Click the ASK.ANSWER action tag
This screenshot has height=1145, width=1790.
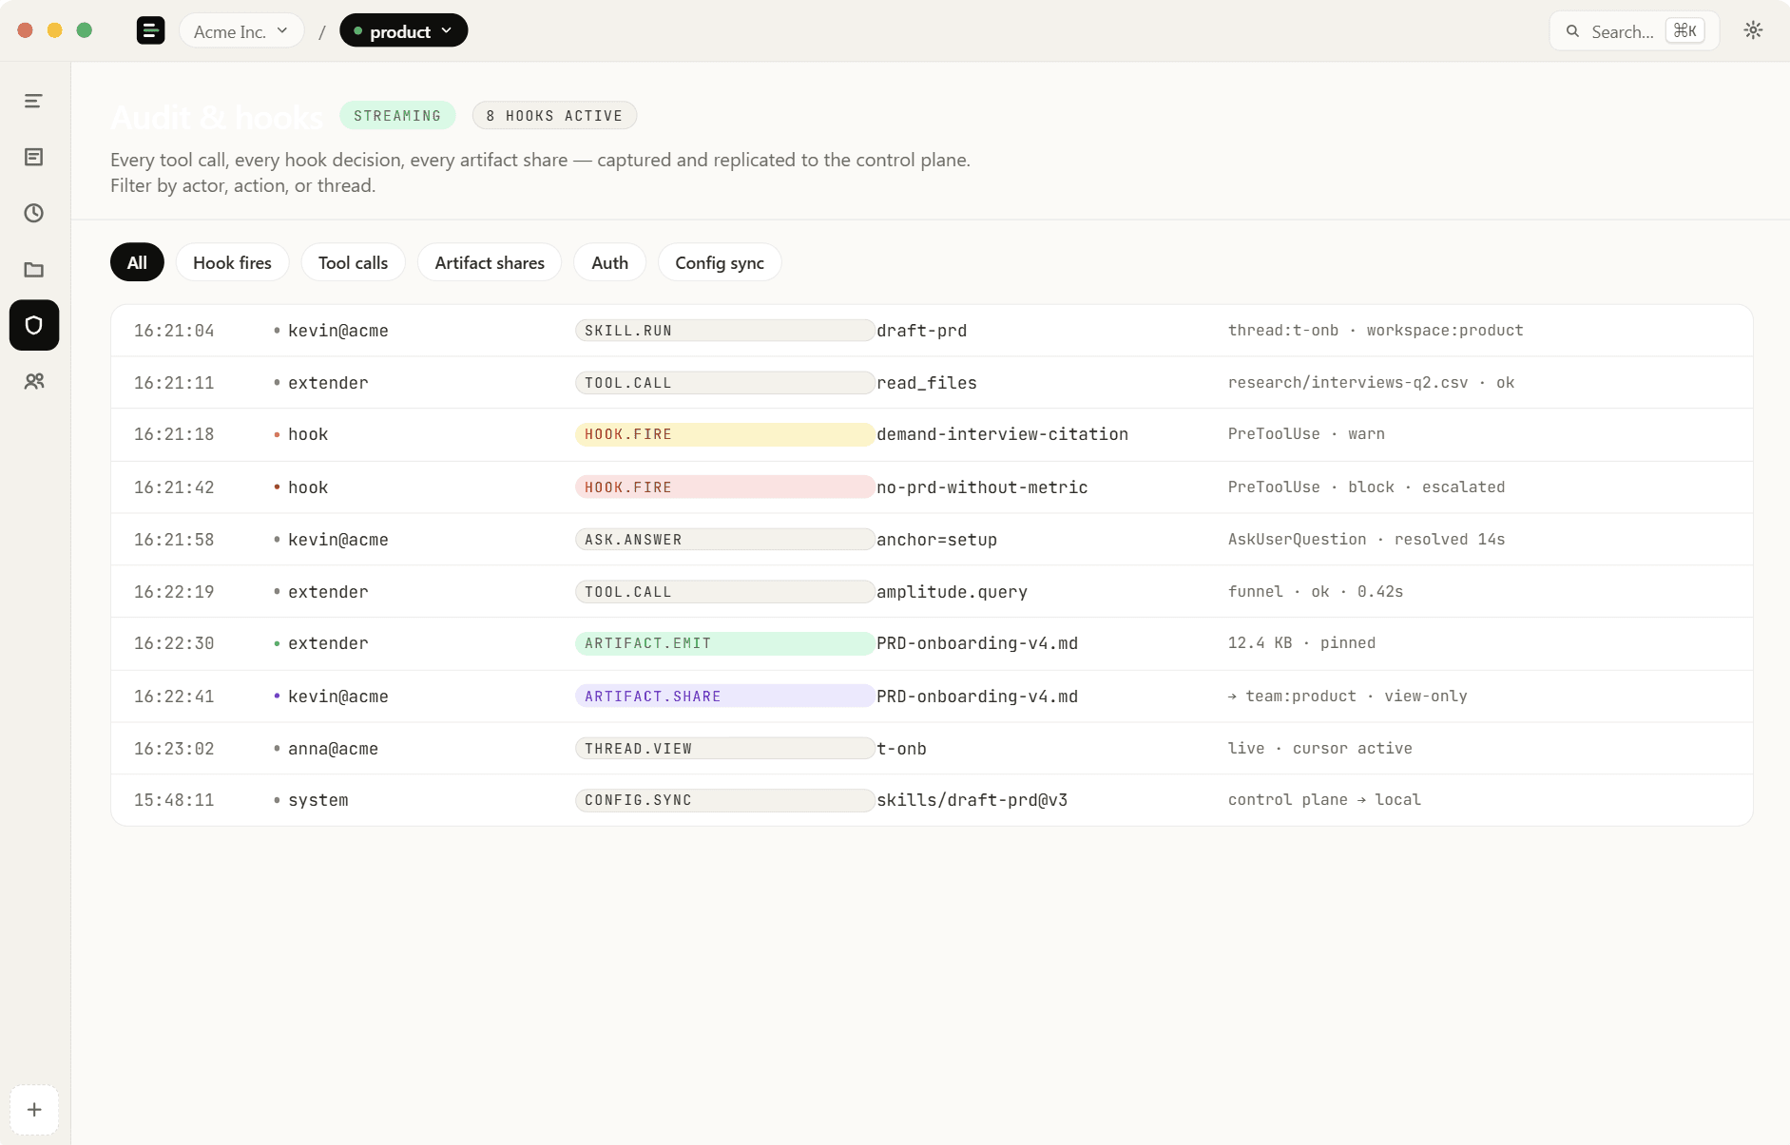coord(724,540)
